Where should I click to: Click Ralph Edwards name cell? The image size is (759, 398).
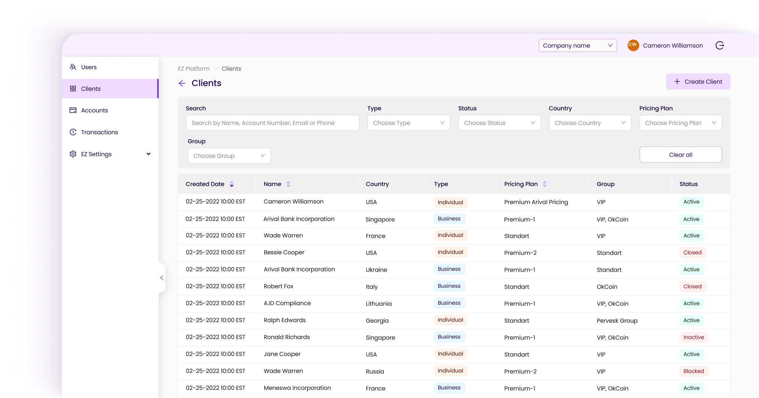pos(284,320)
